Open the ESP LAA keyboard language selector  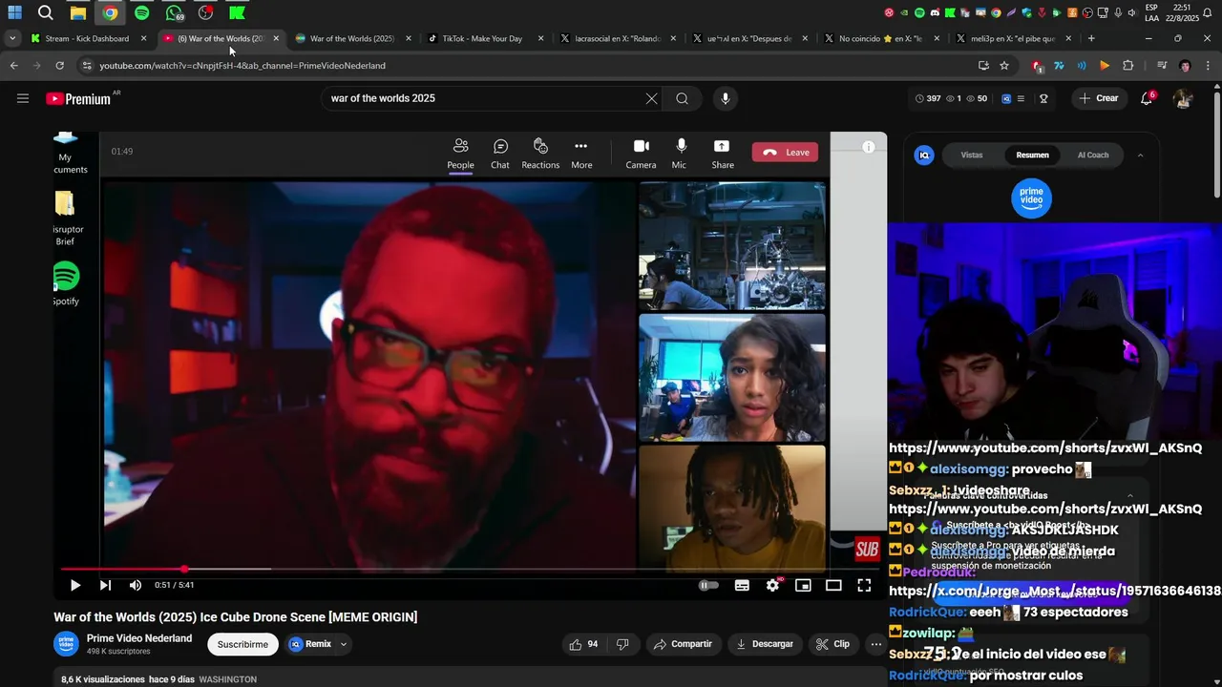(1151, 12)
